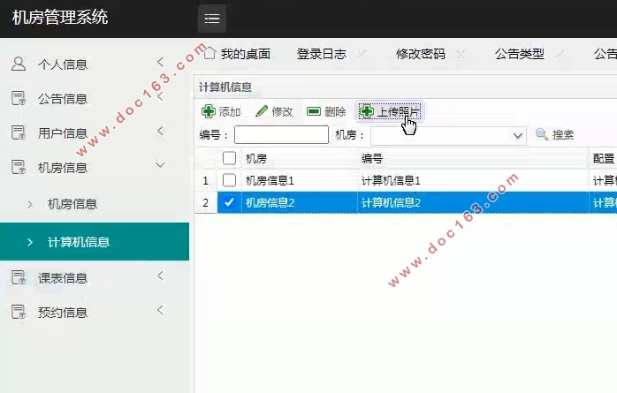Check the box for row 机房信息1
617x393 pixels.
coord(229,180)
